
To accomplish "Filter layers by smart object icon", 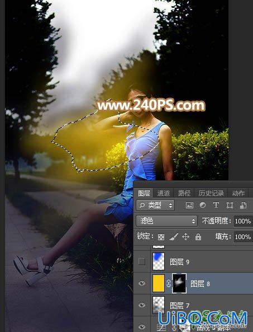I will (243, 205).
